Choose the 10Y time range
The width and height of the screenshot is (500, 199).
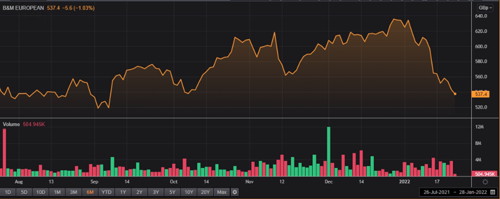(189, 192)
